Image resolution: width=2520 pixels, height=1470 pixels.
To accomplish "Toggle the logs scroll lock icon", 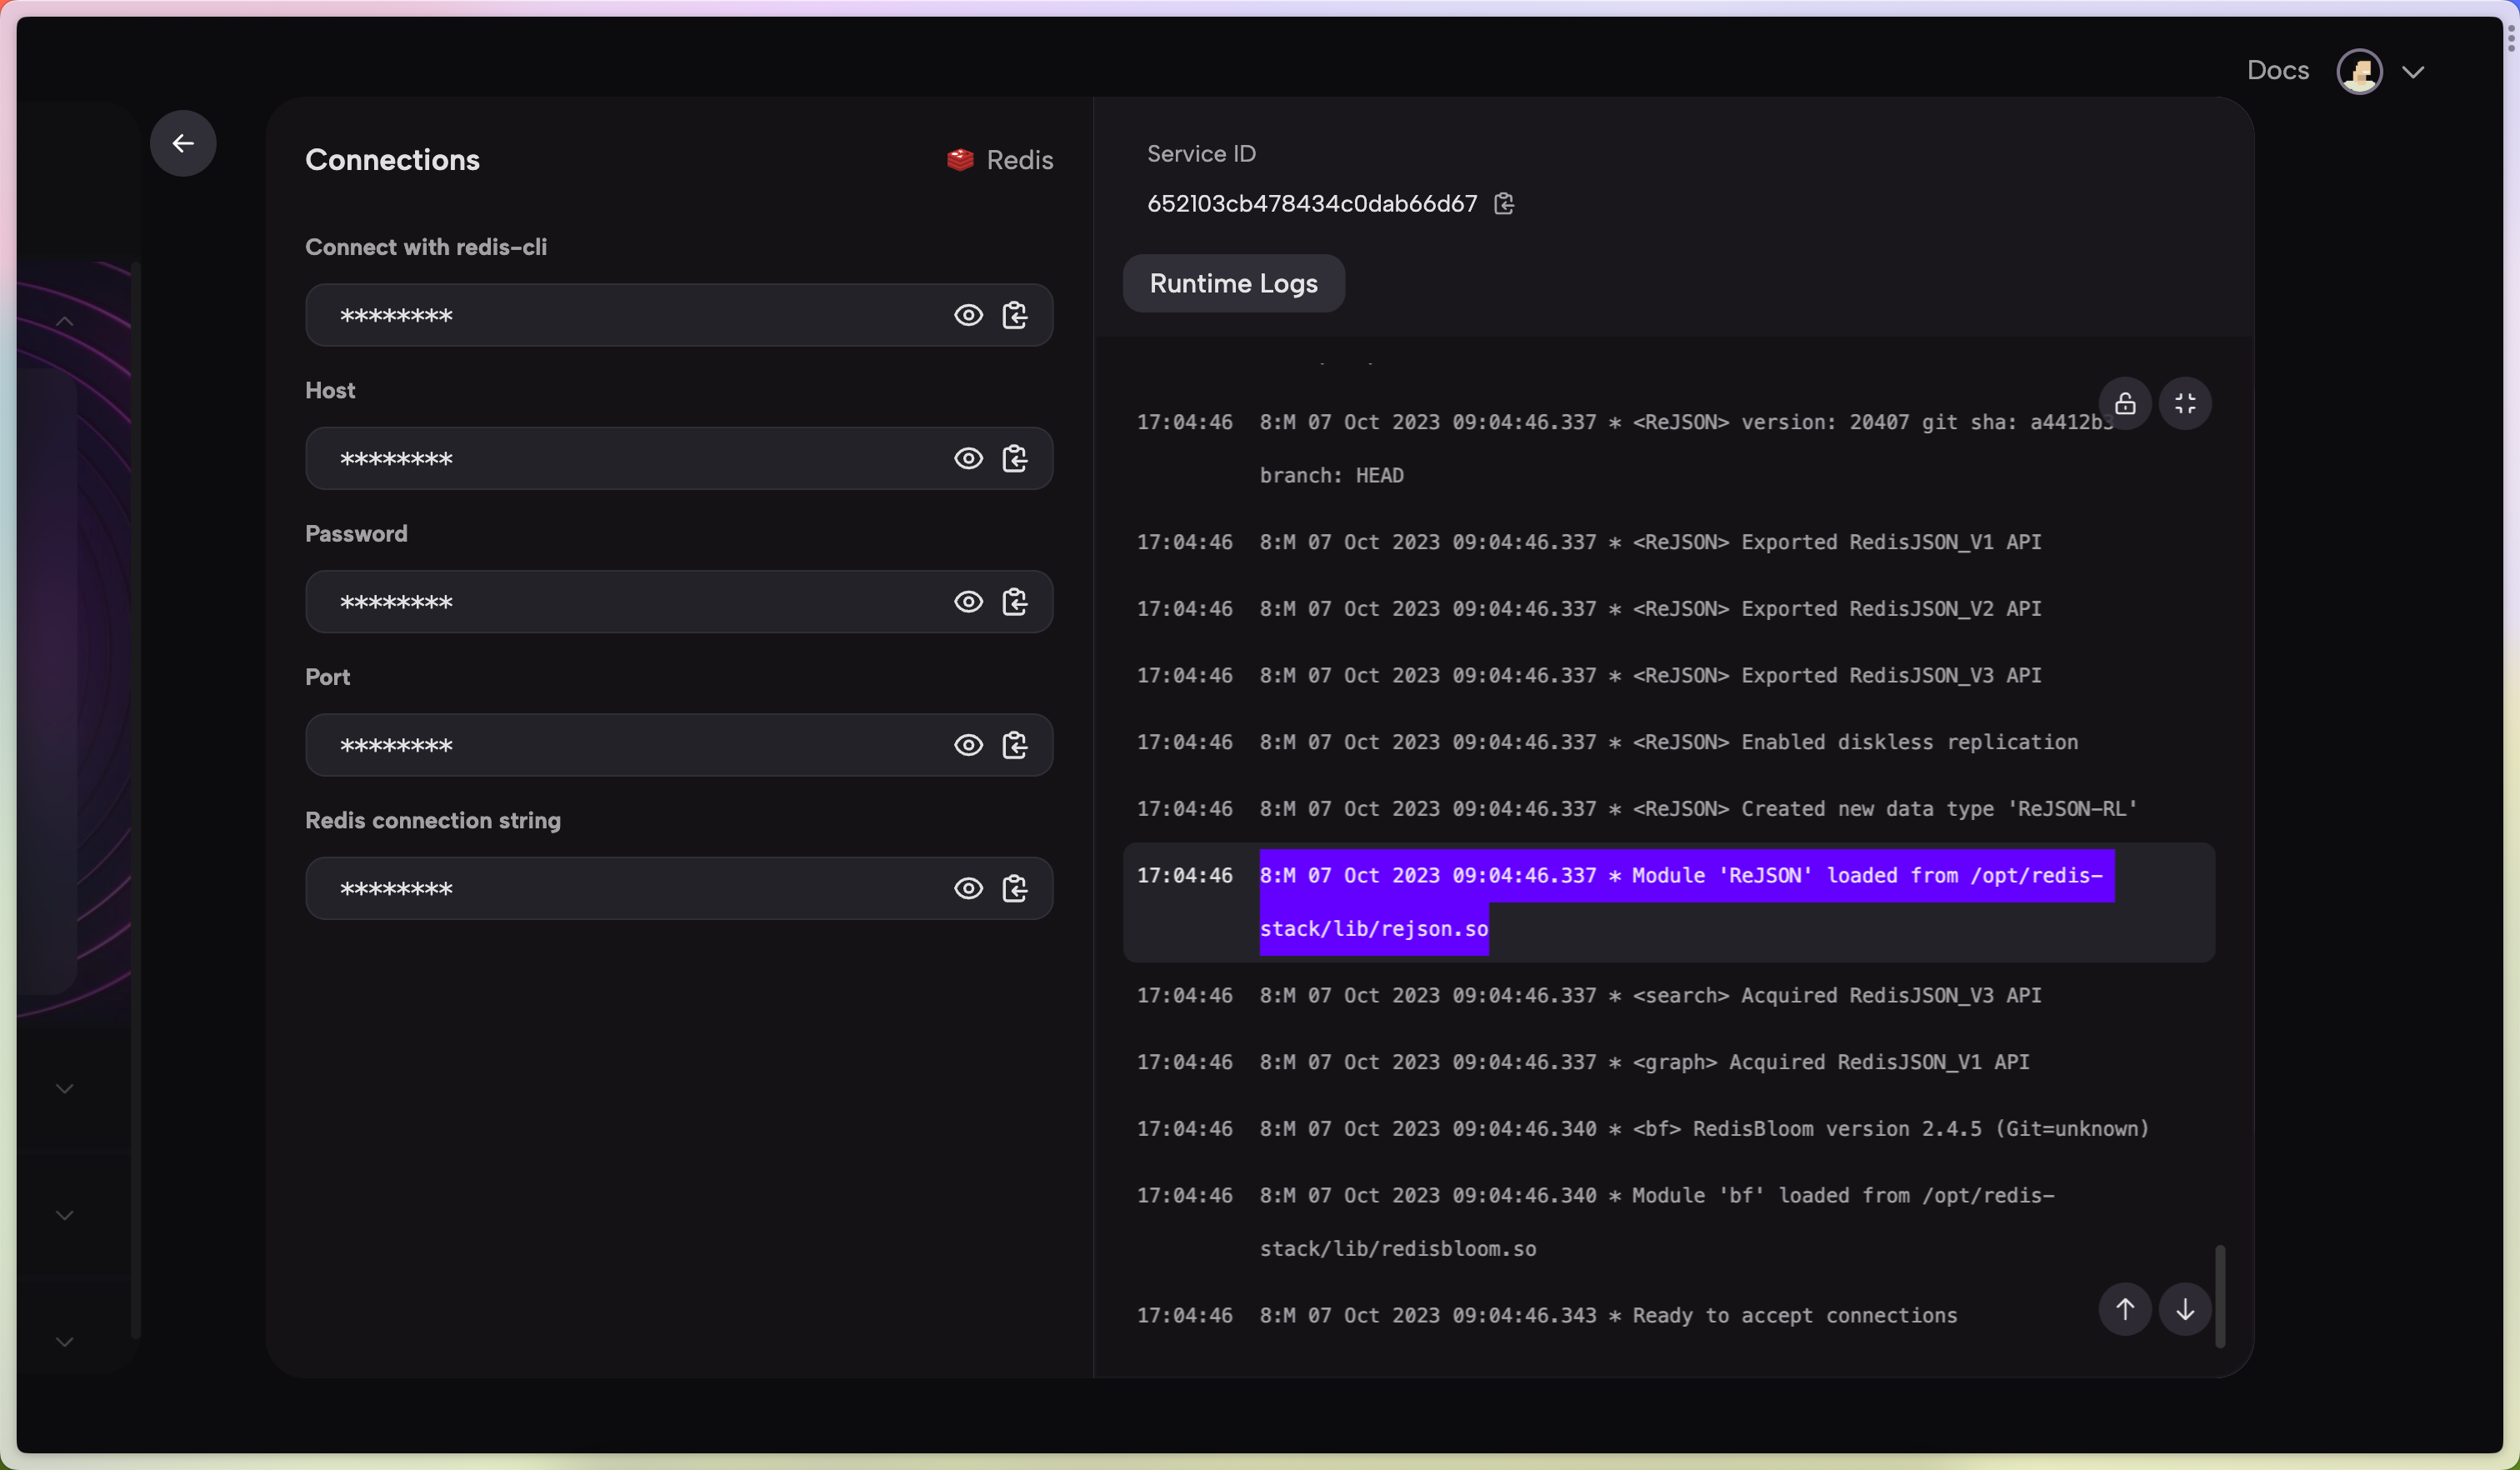I will click(2125, 404).
